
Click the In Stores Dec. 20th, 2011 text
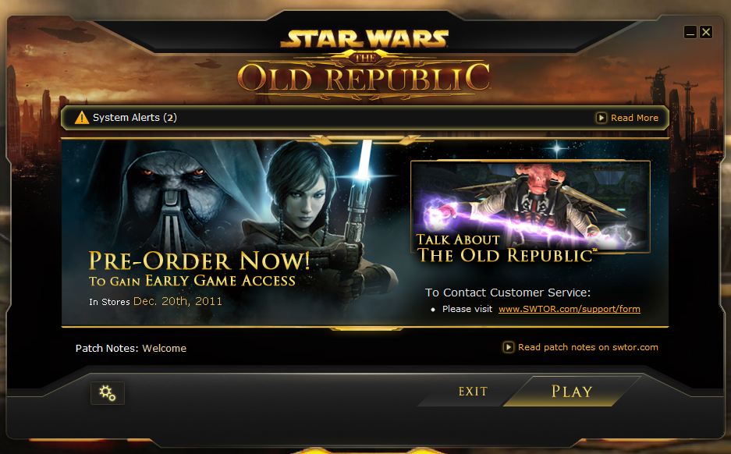point(156,301)
